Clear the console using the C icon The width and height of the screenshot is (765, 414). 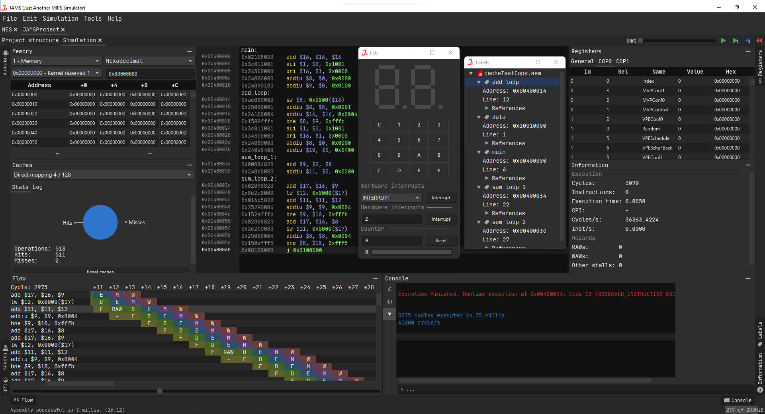[x=389, y=289]
